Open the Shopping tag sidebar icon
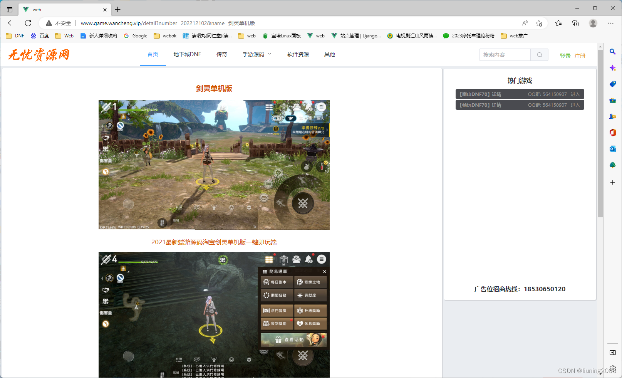 612,84
